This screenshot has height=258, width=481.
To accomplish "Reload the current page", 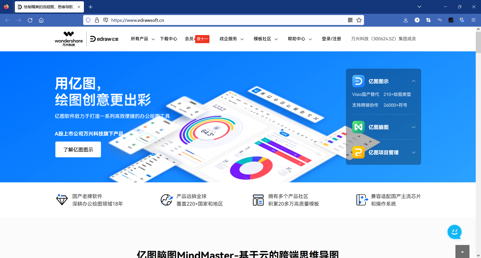I will (x=30, y=20).
